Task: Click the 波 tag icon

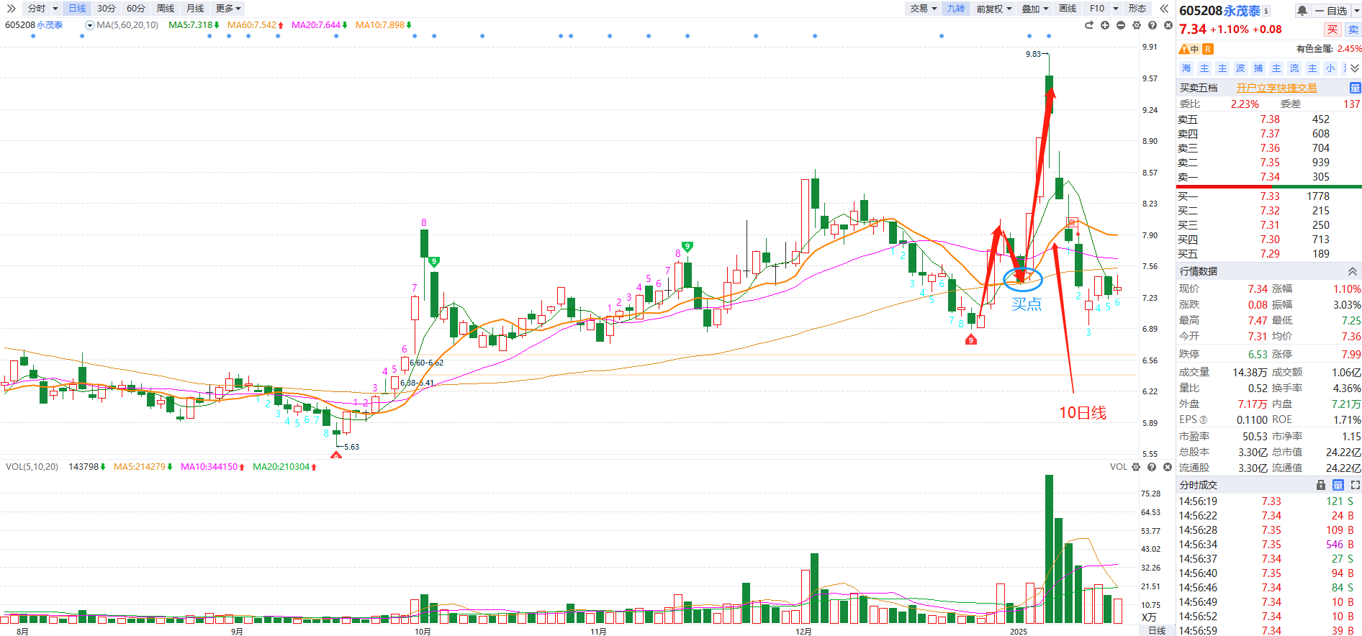Action: pos(1240,68)
